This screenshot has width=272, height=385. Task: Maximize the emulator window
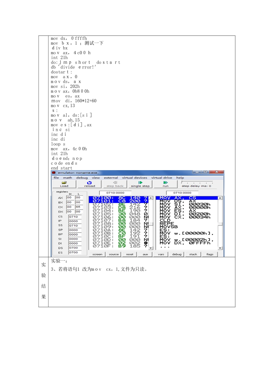point(205,172)
